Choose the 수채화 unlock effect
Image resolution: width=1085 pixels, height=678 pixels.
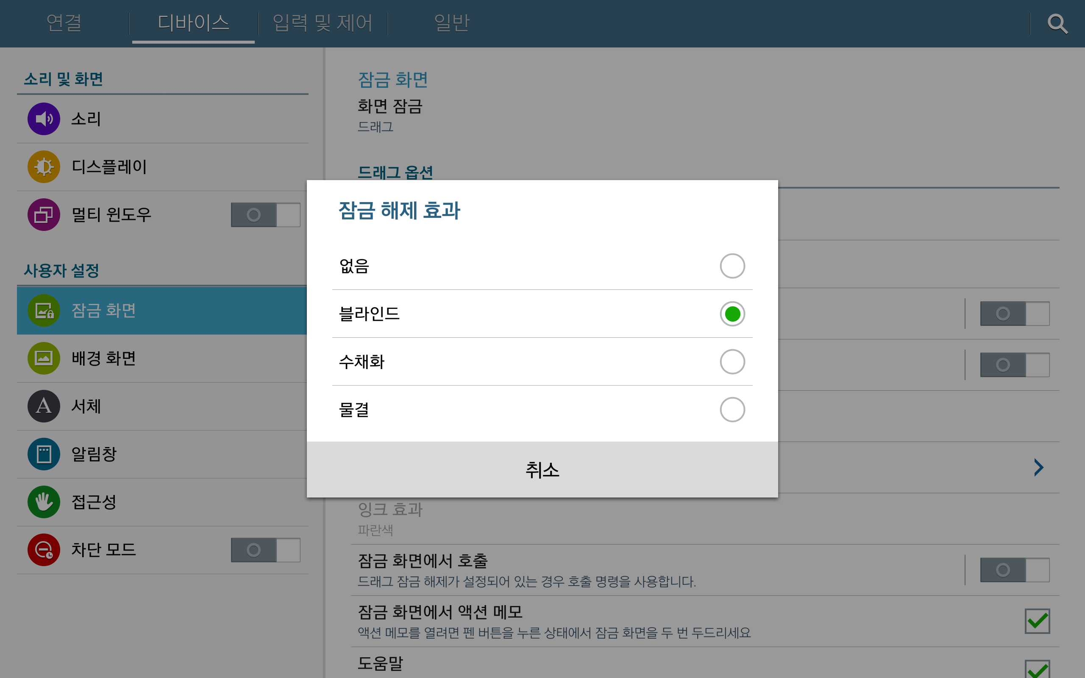pos(732,362)
